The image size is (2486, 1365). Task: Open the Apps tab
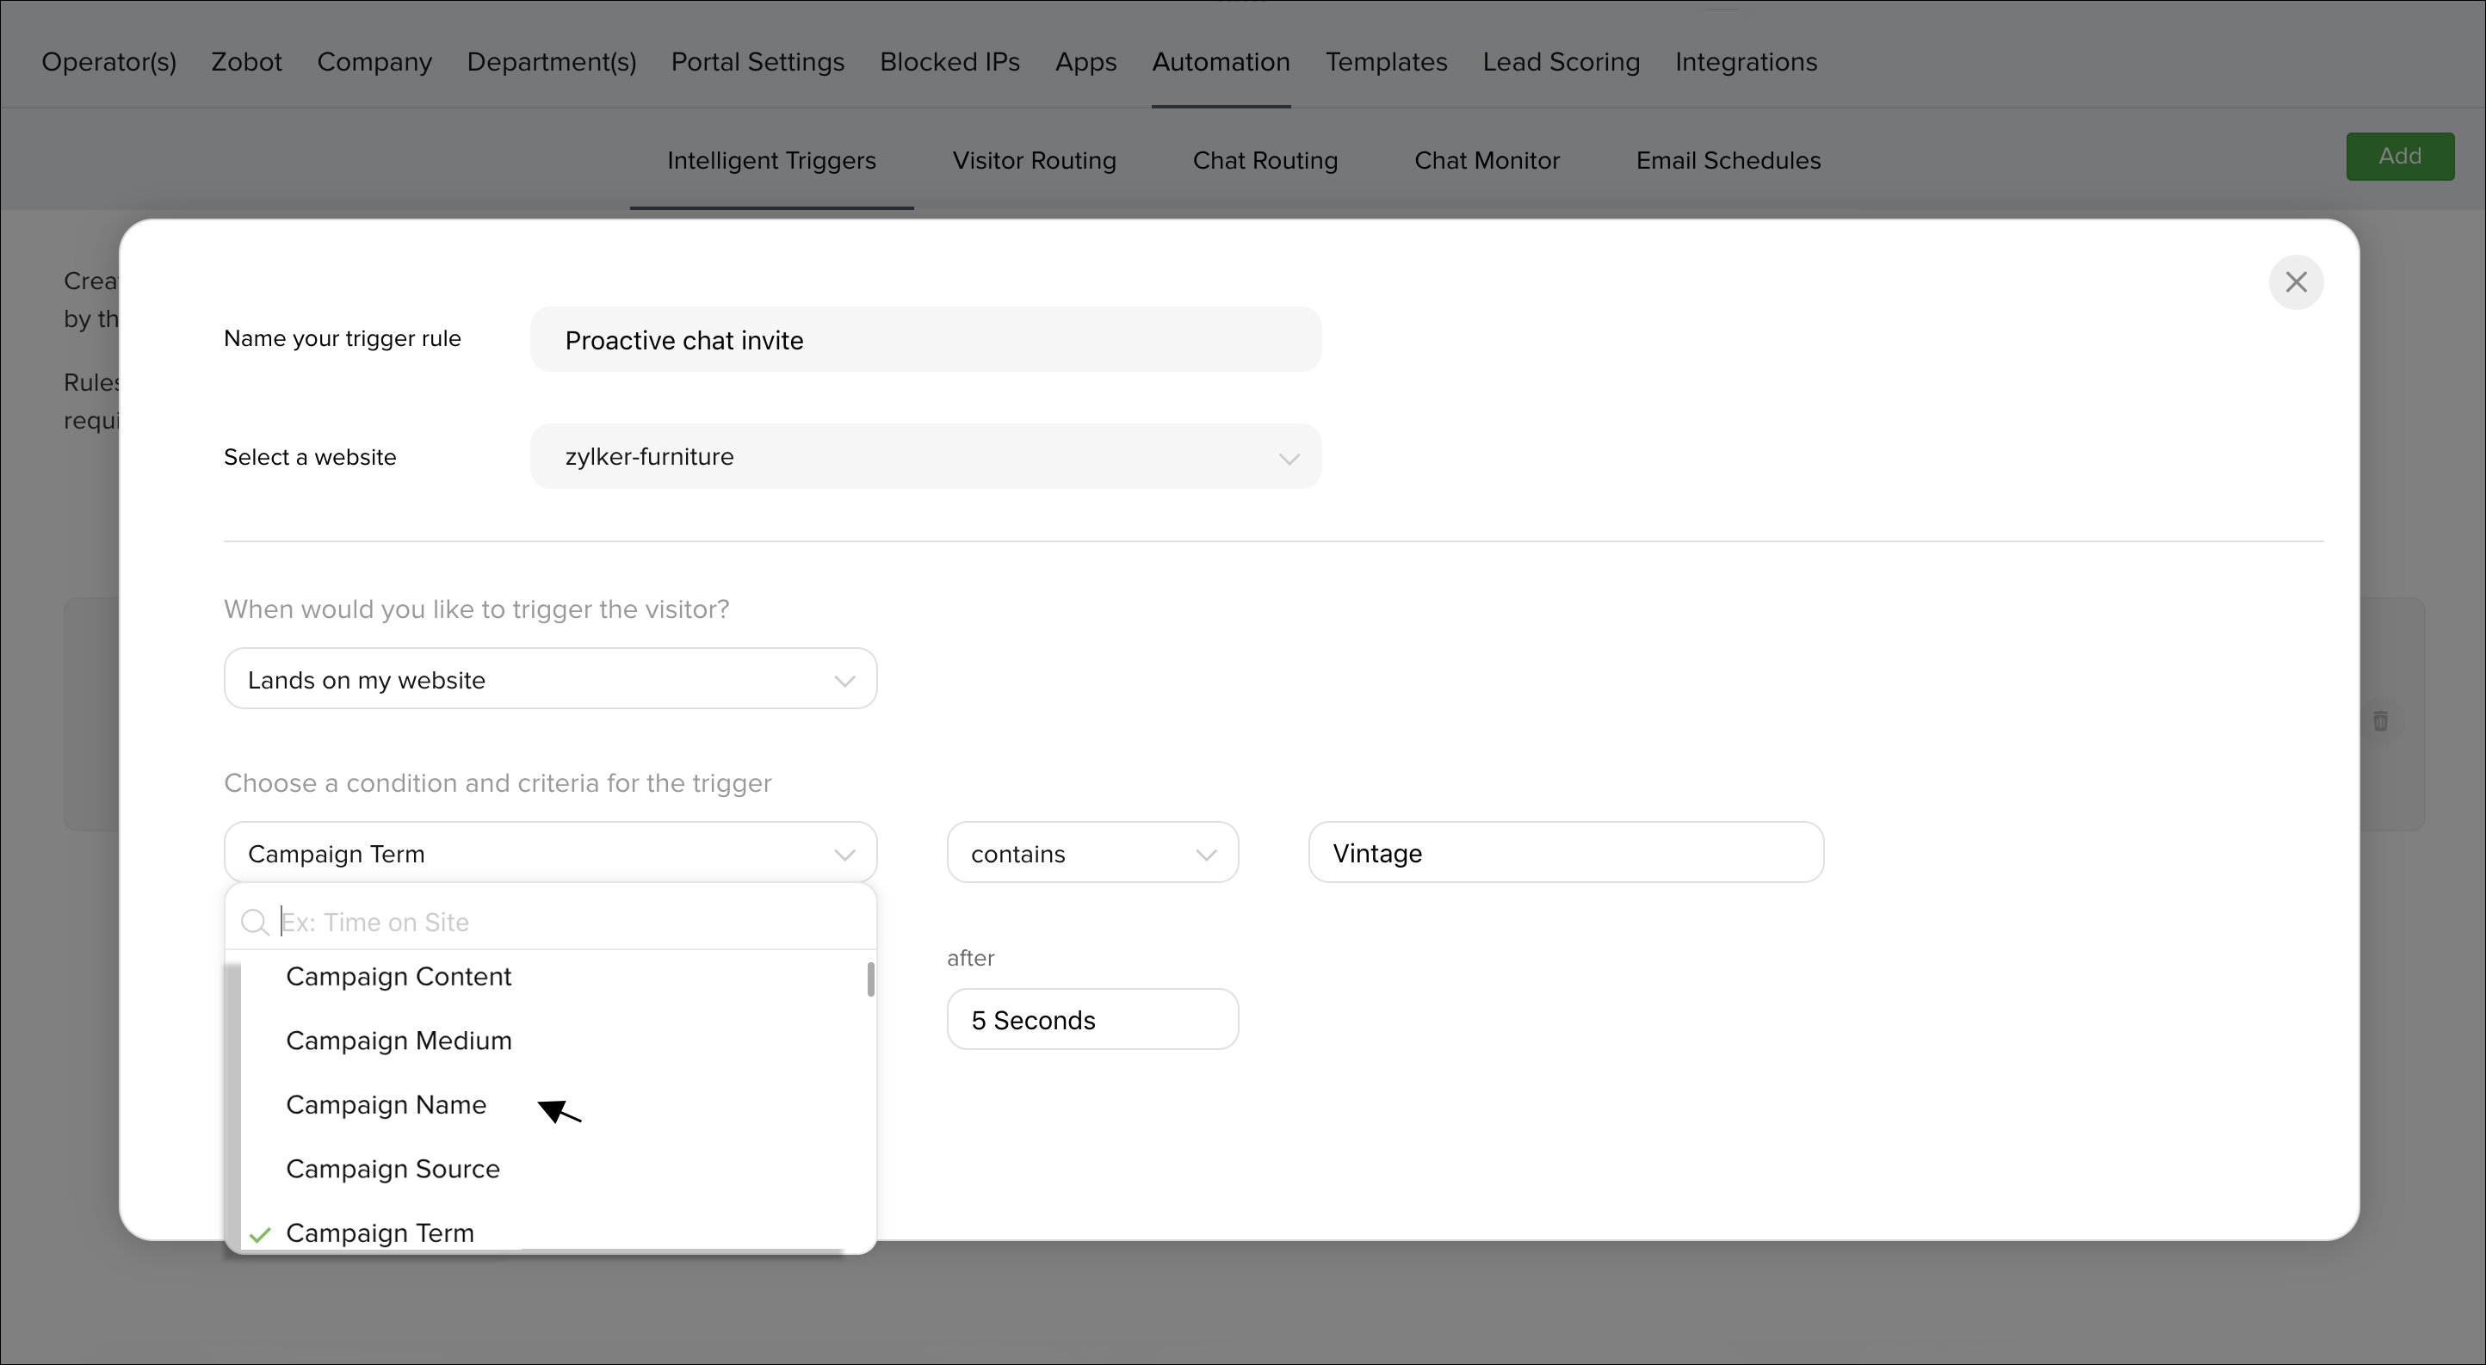(1085, 62)
